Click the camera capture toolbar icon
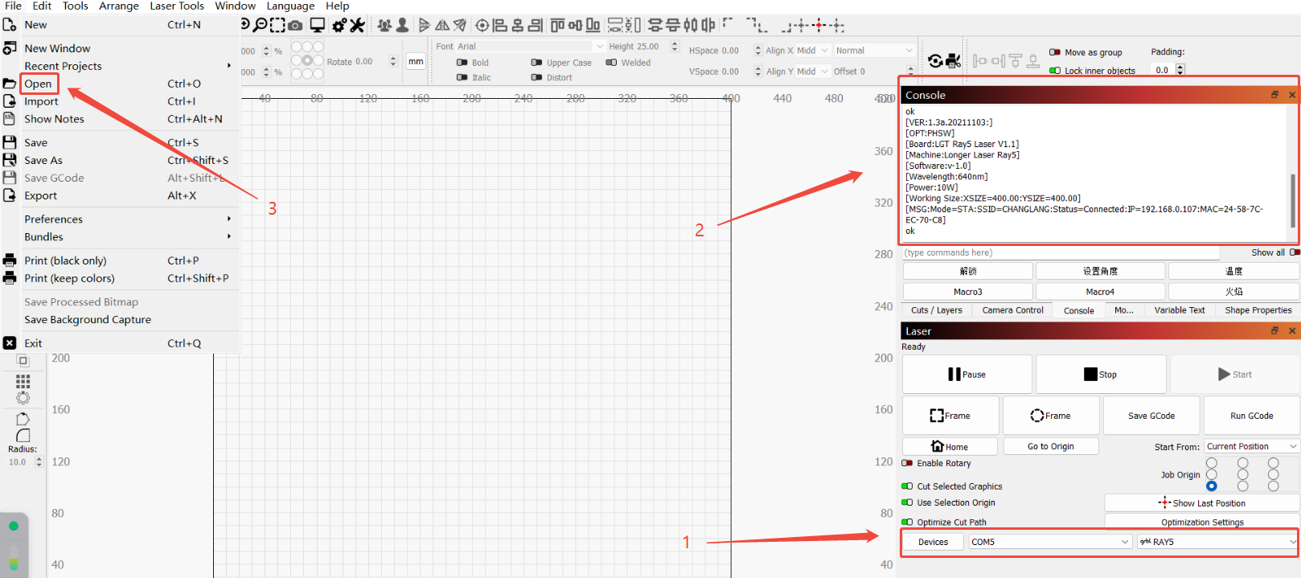The width and height of the screenshot is (1301, 578). coord(296,26)
